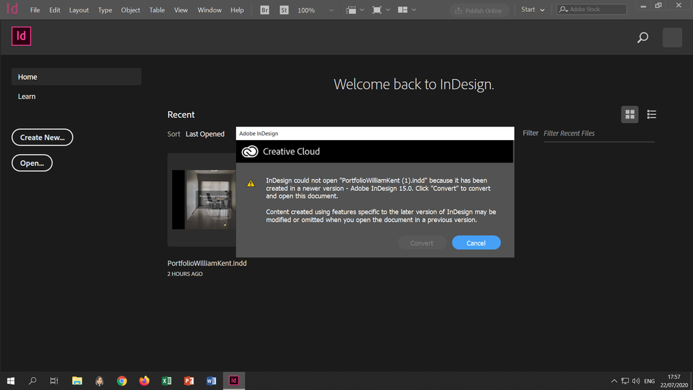Switch recent files to grid view
Viewport: 693px width, 390px height.
click(629, 115)
